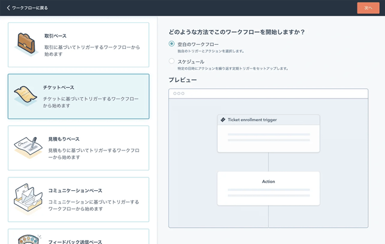Click the 取引に基づいてトリガーする description text
Image resolution: width=385 pixels, height=244 pixels.
tap(92, 51)
